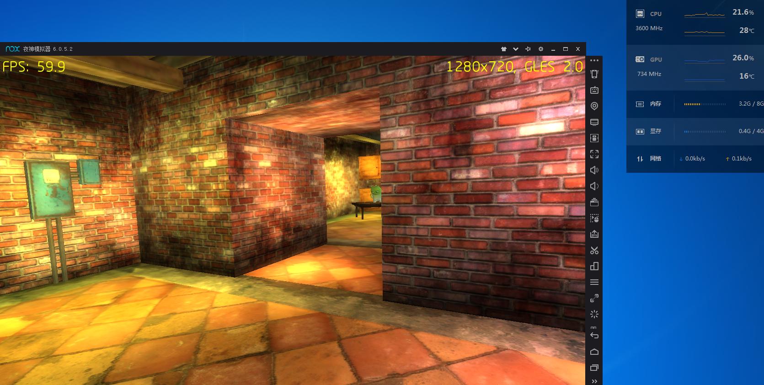Click the 3600 MHz CPU frequency
The width and height of the screenshot is (764, 385).
coord(649,28)
